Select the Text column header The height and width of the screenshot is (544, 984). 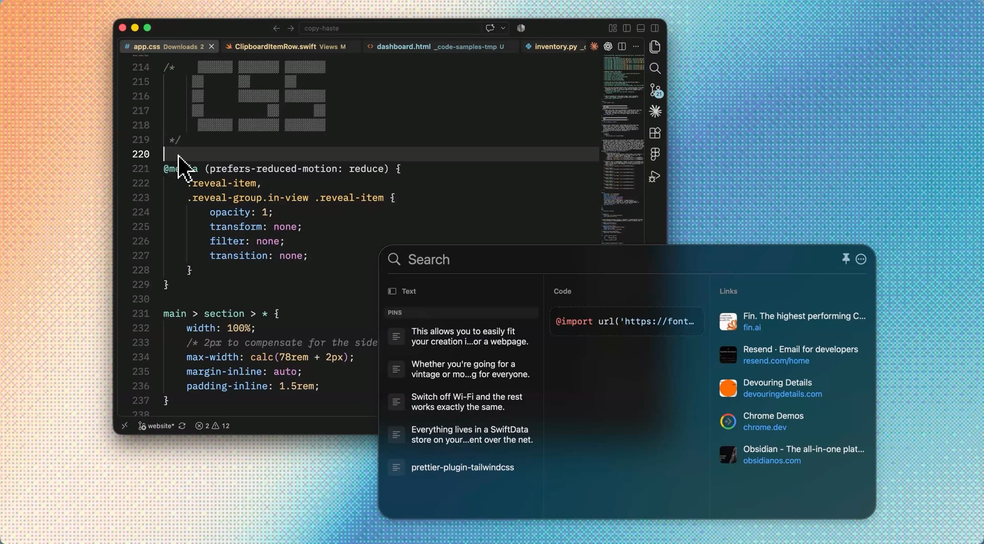409,291
